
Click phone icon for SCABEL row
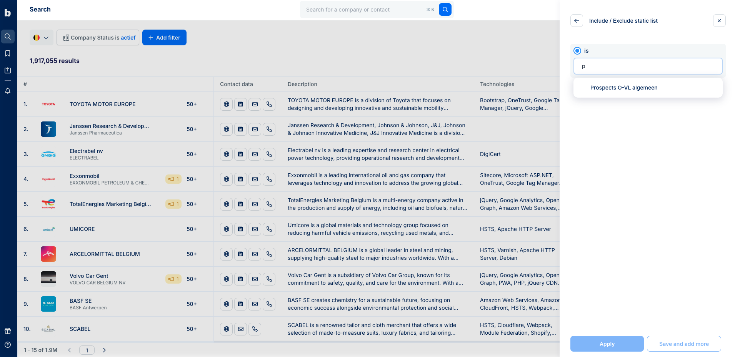click(255, 329)
